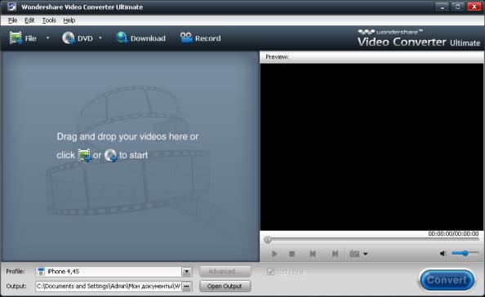Click the add-disc icon in drop area
This screenshot has height=297, width=485.
[x=111, y=155]
